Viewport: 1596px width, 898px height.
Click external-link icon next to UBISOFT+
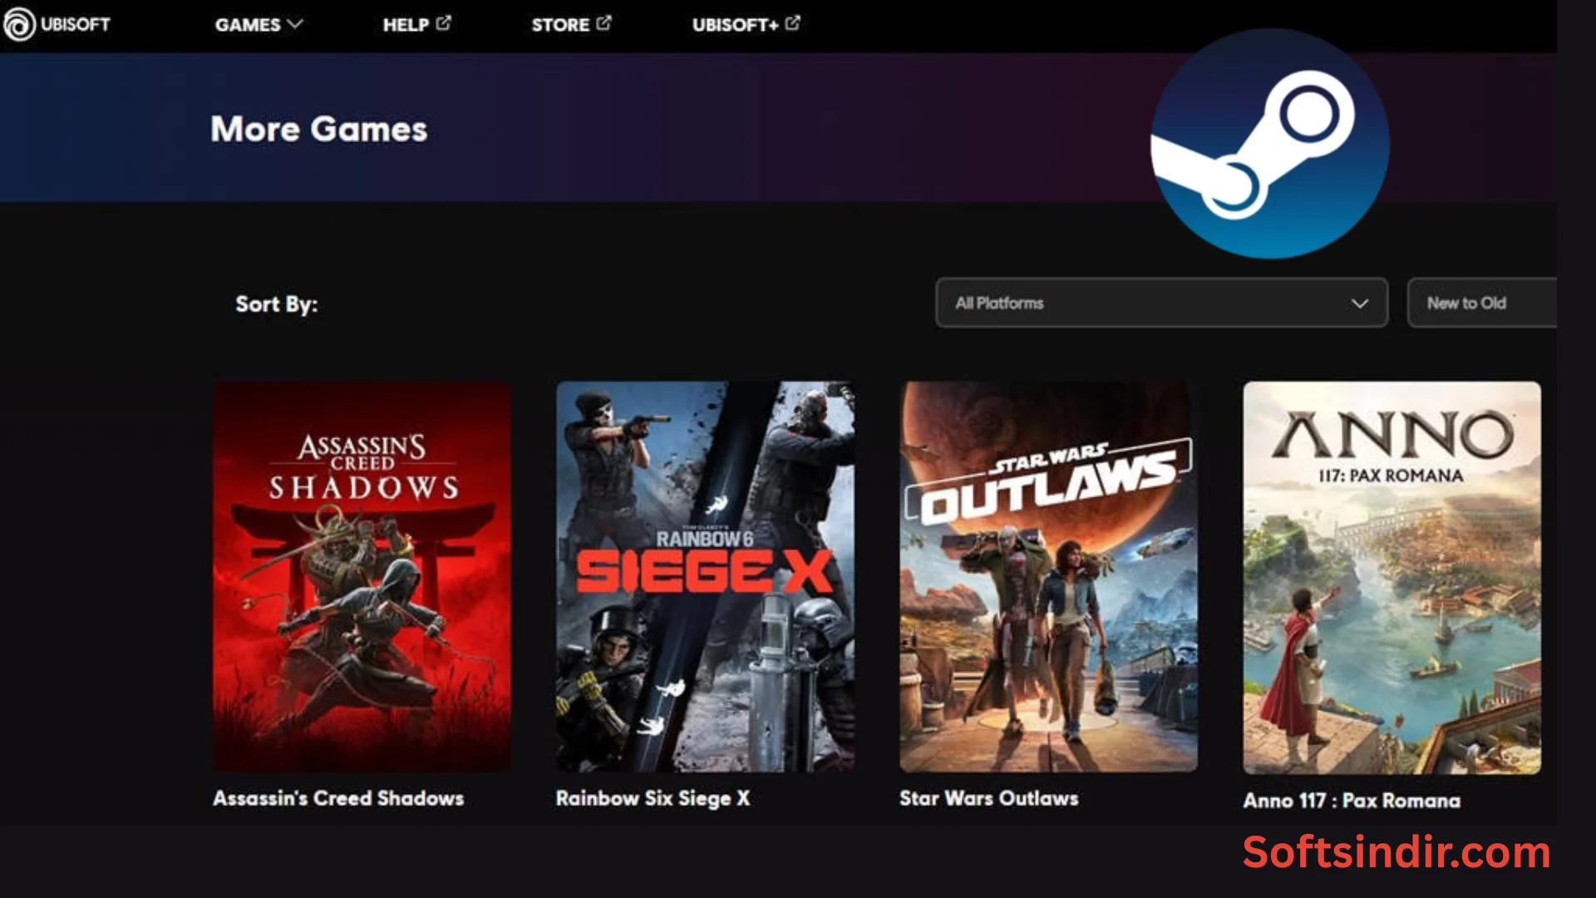pos(793,23)
